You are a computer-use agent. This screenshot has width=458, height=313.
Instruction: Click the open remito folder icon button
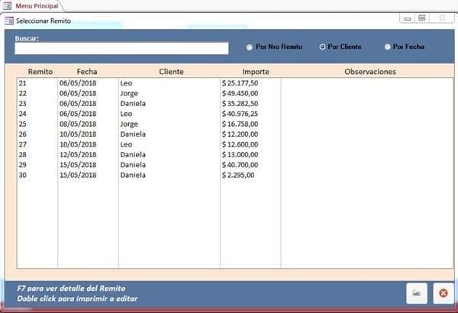click(416, 292)
